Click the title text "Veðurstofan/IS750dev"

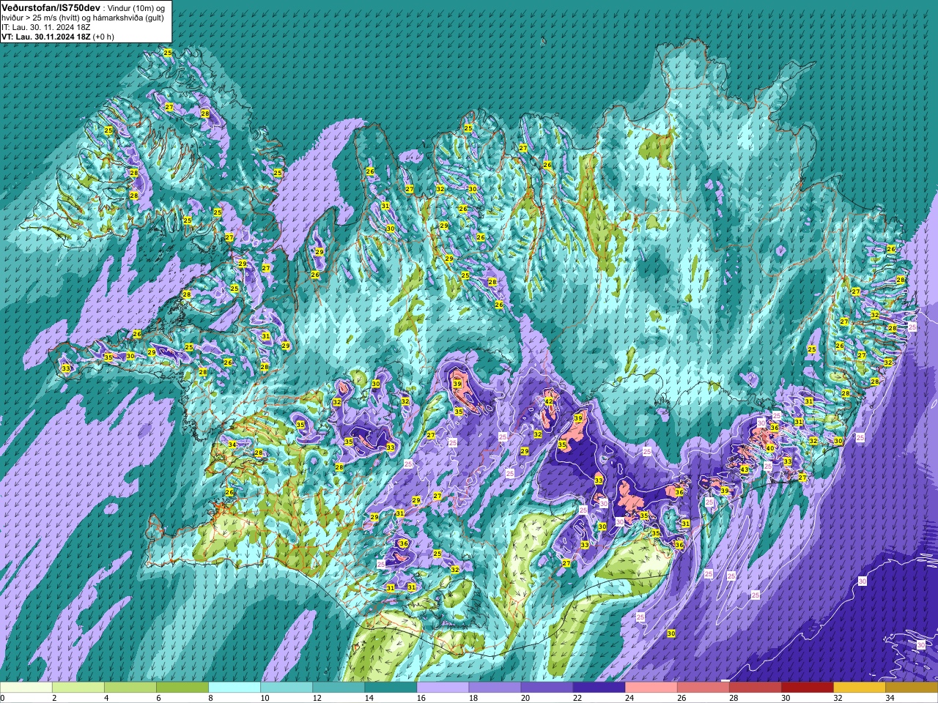coord(51,7)
